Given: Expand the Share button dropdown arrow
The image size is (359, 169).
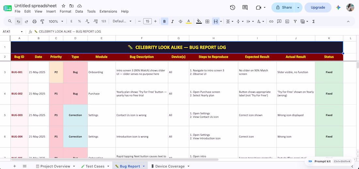Looking at the screenshot, I should click(298, 7).
